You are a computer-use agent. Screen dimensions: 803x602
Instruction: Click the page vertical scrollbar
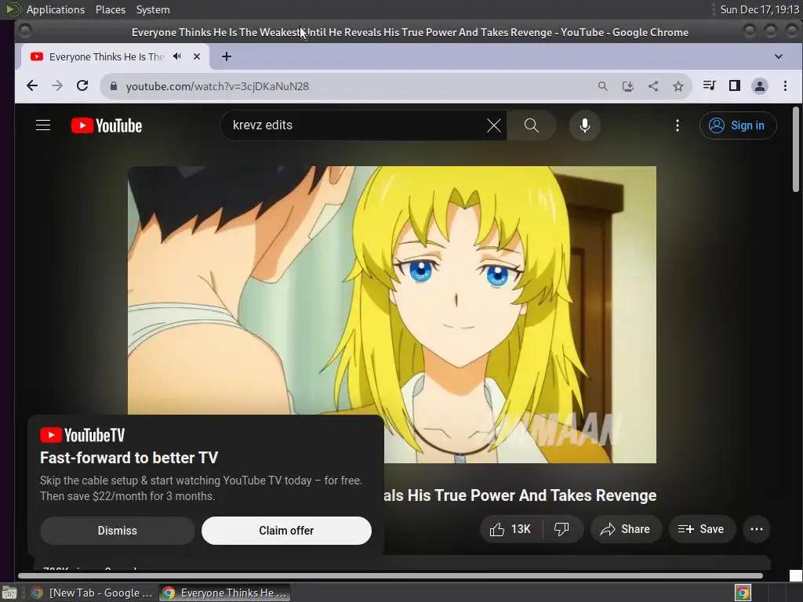[x=795, y=150]
